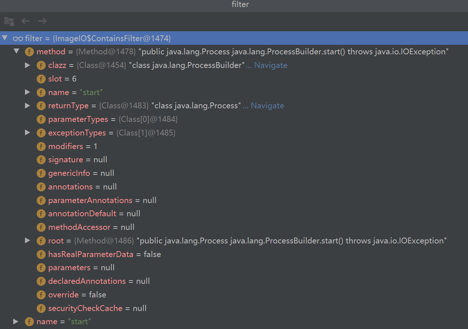Collapse the method node arrow

[16, 51]
